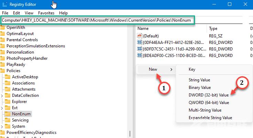
Task: Create a new Expandable String Value
Action: tap(210, 118)
